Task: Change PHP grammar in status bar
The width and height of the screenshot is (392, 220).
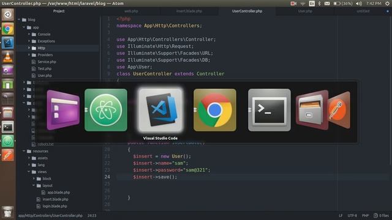Action: (x=365, y=216)
